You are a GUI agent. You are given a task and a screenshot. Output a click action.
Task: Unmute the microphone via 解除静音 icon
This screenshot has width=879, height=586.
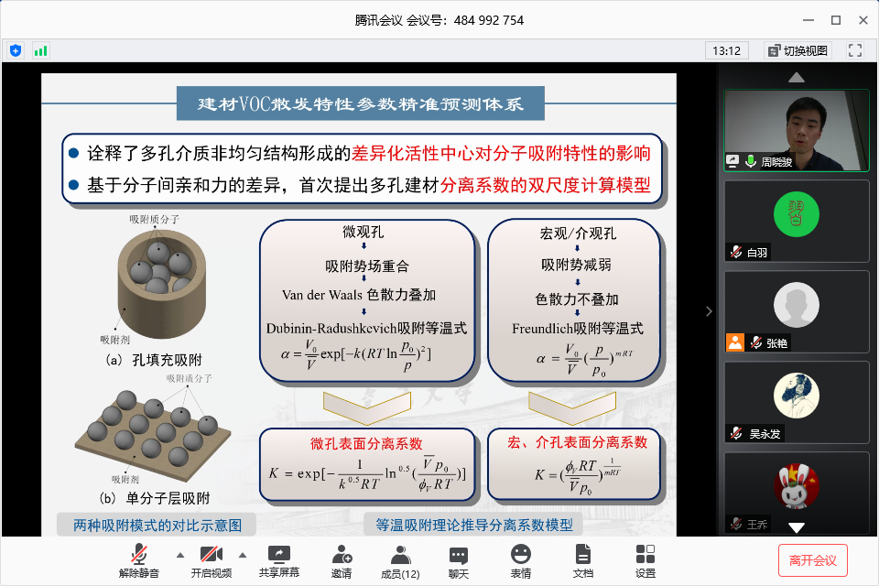(137, 559)
